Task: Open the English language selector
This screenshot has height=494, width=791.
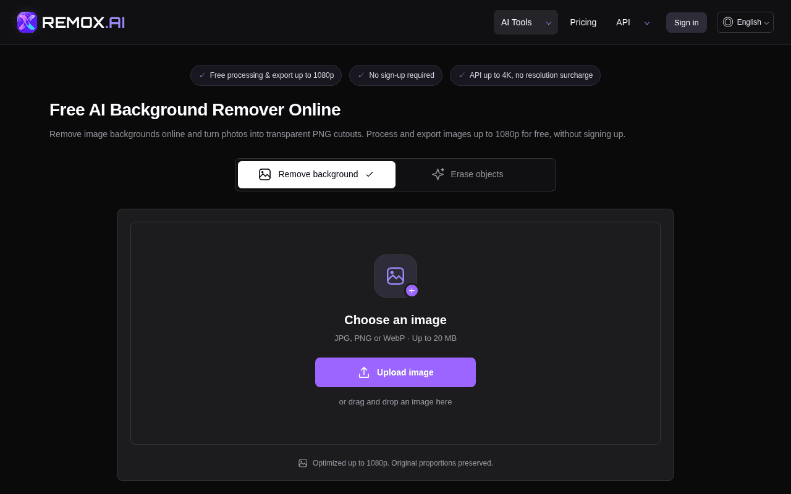Action: coord(745,22)
